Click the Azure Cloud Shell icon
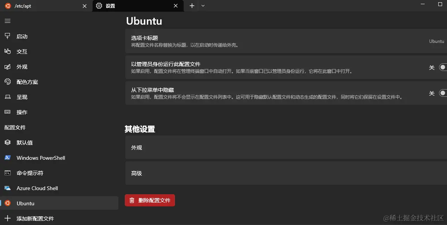Image resolution: width=447 pixels, height=225 pixels. pyautogui.click(x=8, y=188)
